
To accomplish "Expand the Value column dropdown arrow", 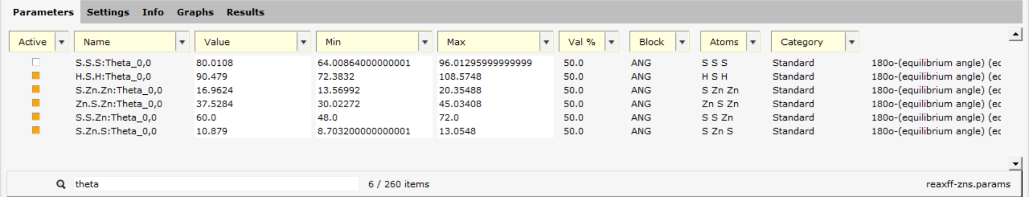I will (303, 42).
